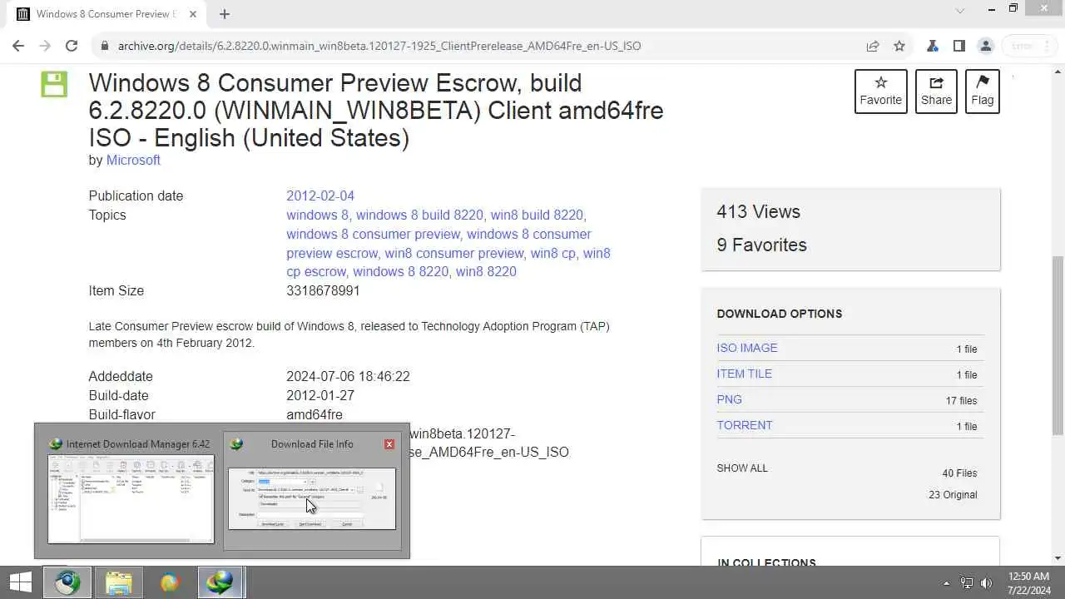Open the tab search dropdown arrow
This screenshot has height=599, width=1065.
click(x=959, y=11)
